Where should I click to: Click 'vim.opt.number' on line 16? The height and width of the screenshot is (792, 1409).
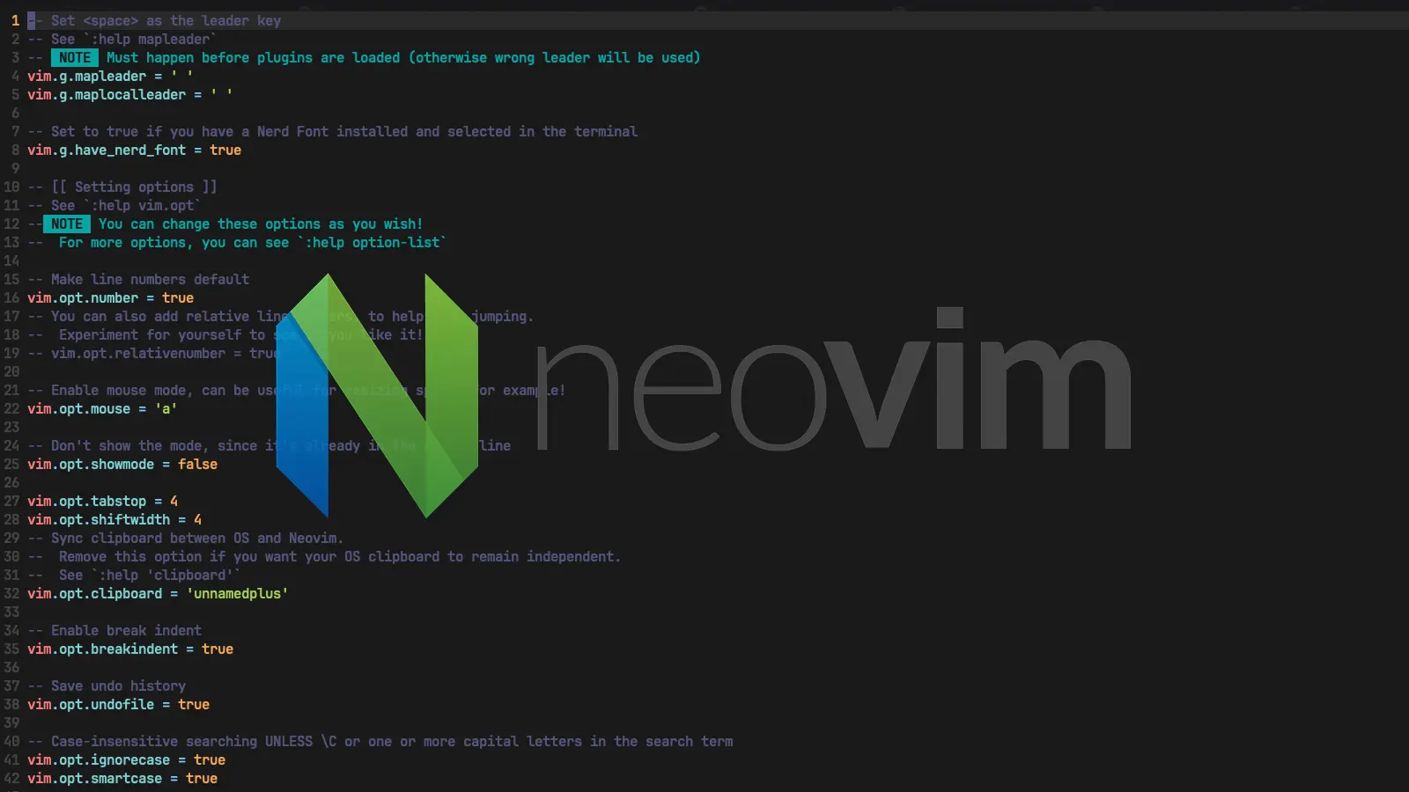click(x=83, y=297)
